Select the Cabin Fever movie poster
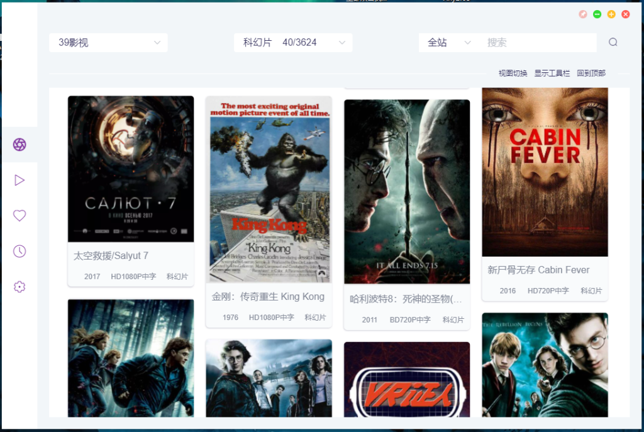The width and height of the screenshot is (644, 432). pyautogui.click(x=545, y=172)
